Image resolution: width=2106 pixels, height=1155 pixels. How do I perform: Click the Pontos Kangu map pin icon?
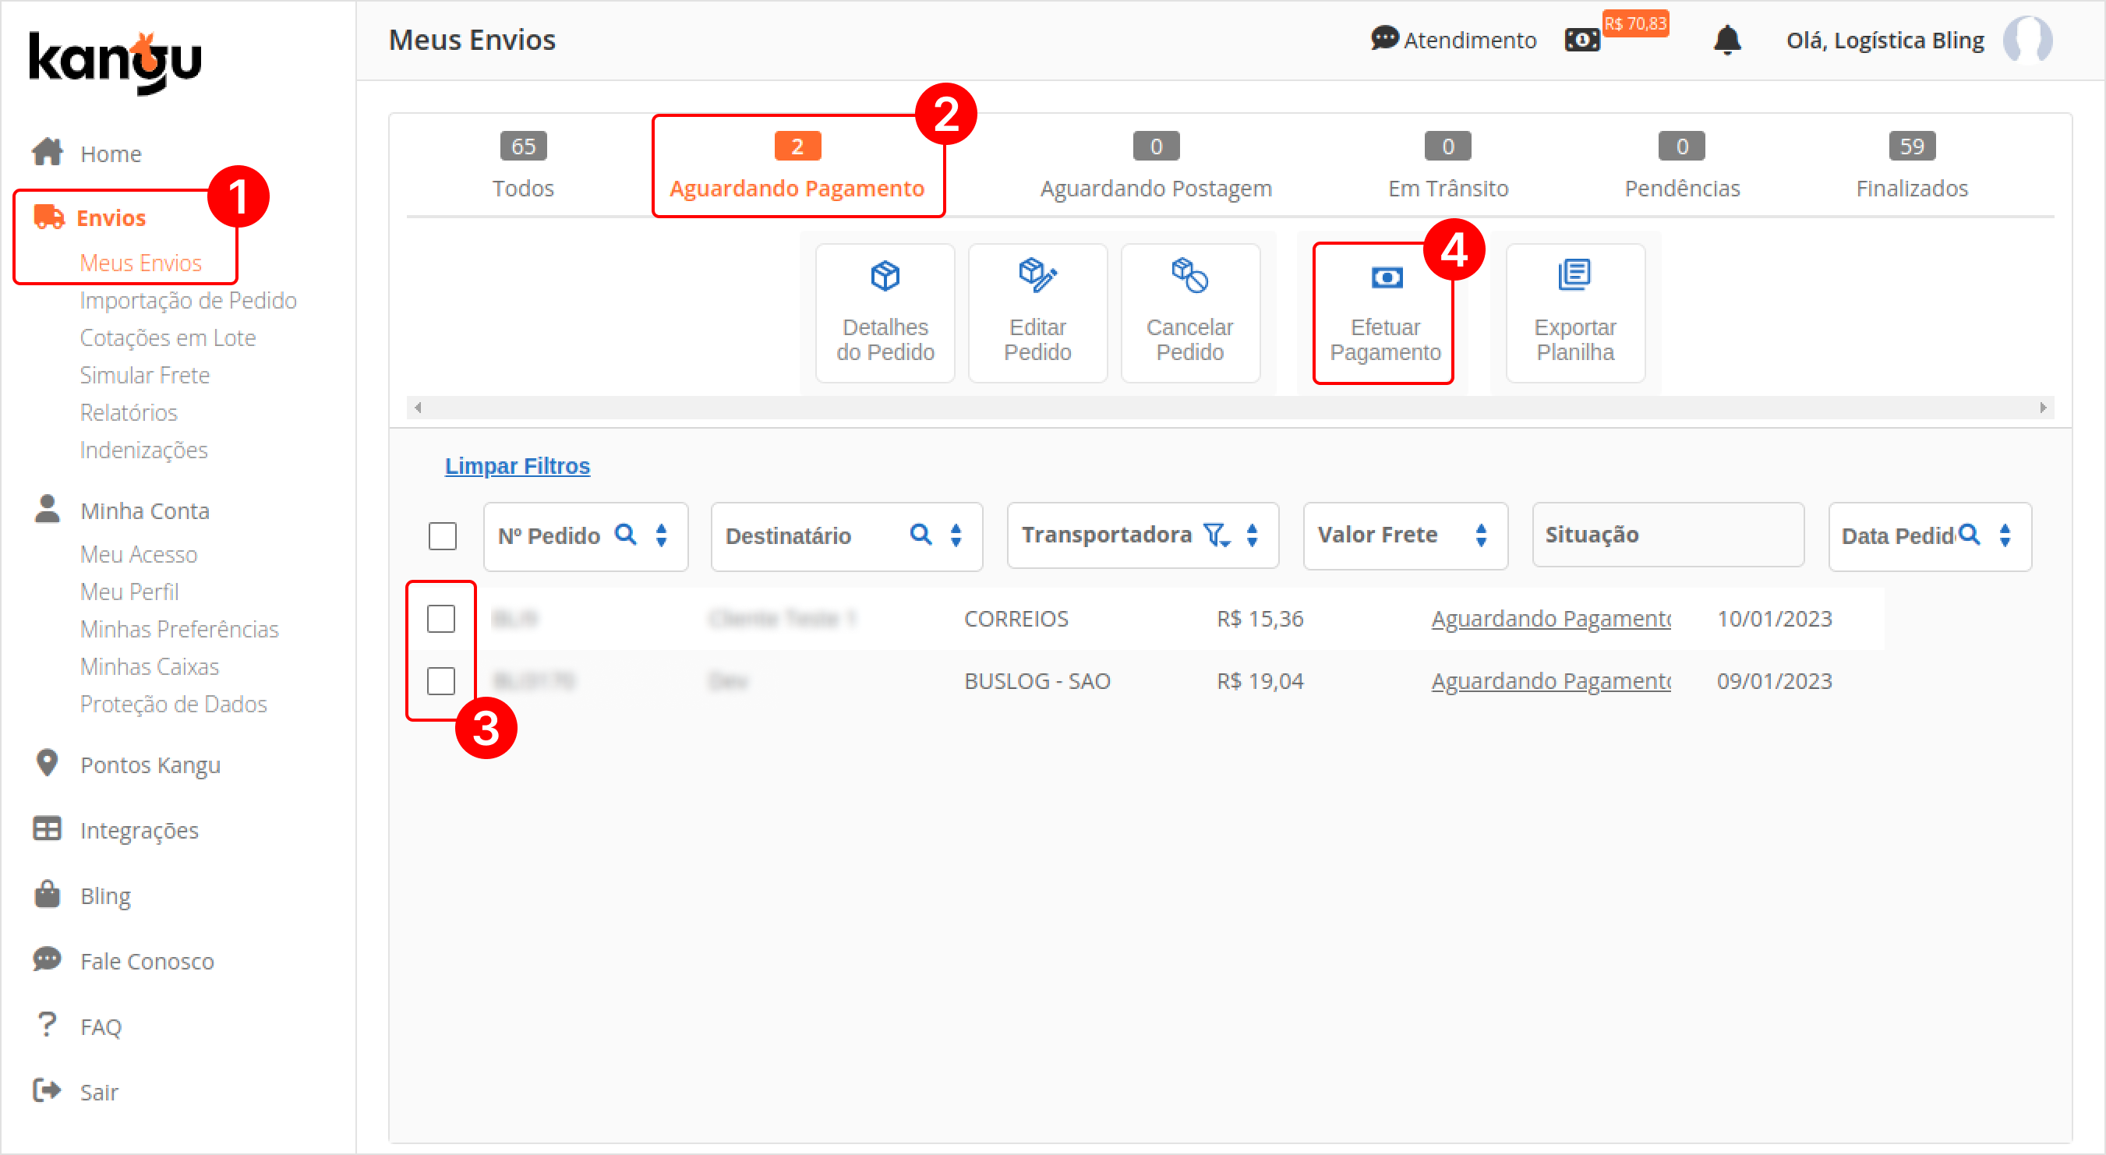48,763
